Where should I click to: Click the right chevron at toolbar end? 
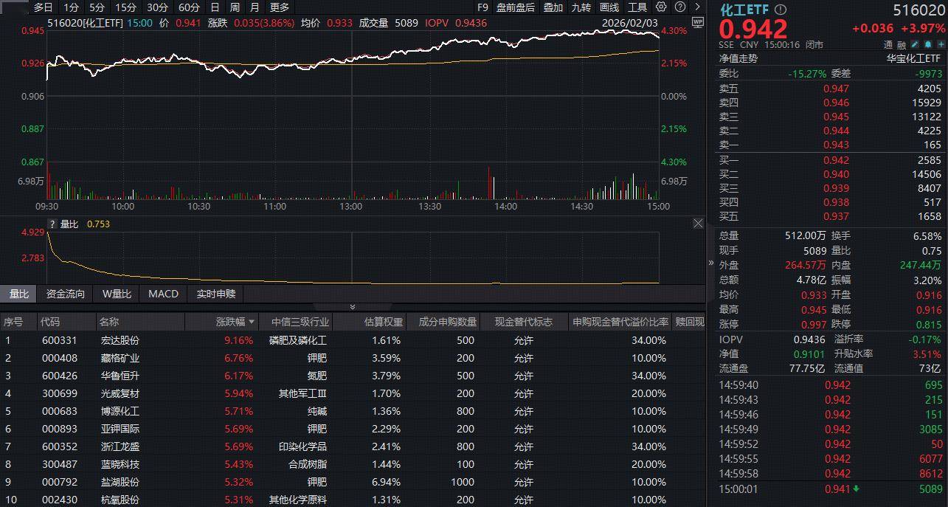click(x=696, y=7)
